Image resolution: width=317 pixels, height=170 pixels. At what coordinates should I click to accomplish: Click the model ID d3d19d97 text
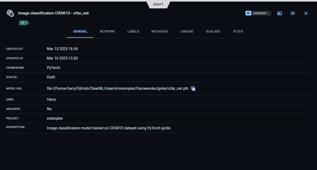[x=261, y=13]
